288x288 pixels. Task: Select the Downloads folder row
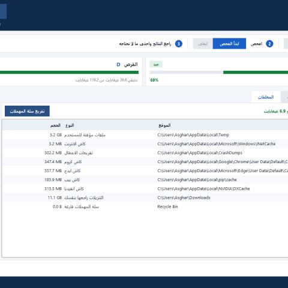(145, 198)
